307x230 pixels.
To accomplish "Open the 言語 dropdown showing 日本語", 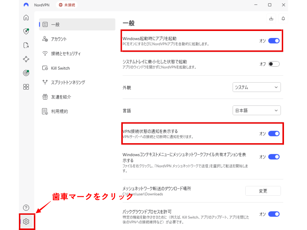I will (x=257, y=110).
